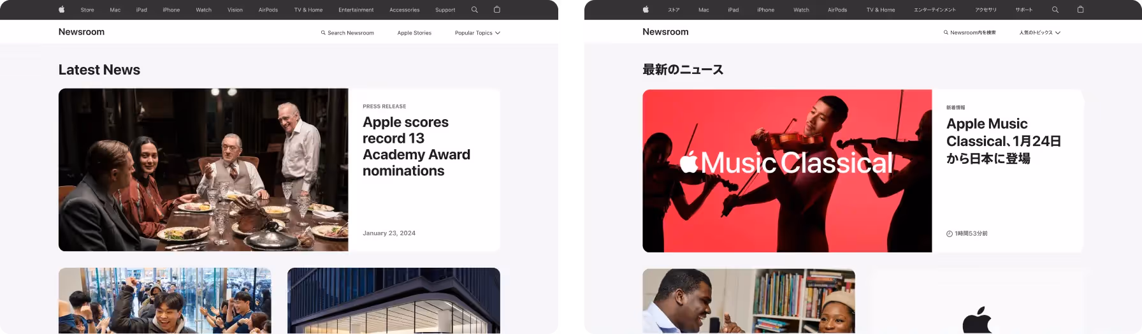Open the Watch menu on the Japanese page
This screenshot has height=334, width=1142.
pos(802,10)
